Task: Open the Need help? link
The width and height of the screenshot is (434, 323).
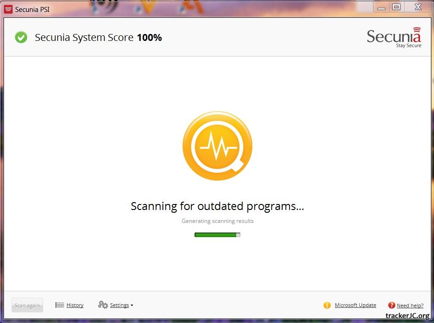Action: coord(410,306)
